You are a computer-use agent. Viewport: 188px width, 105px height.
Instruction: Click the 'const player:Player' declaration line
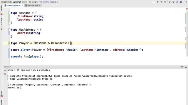tap(77, 50)
